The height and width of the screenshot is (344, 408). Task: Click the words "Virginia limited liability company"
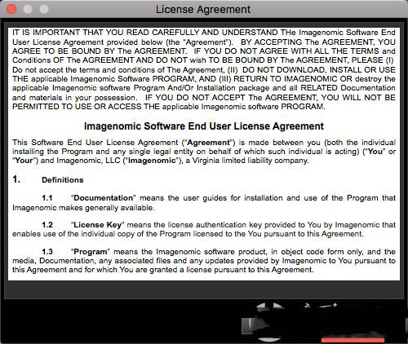click(x=250, y=161)
